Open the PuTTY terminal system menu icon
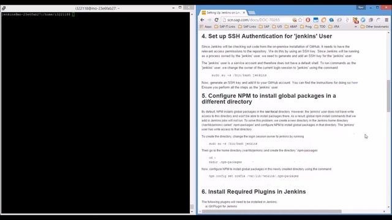The image size is (392, 220). point(4,8)
